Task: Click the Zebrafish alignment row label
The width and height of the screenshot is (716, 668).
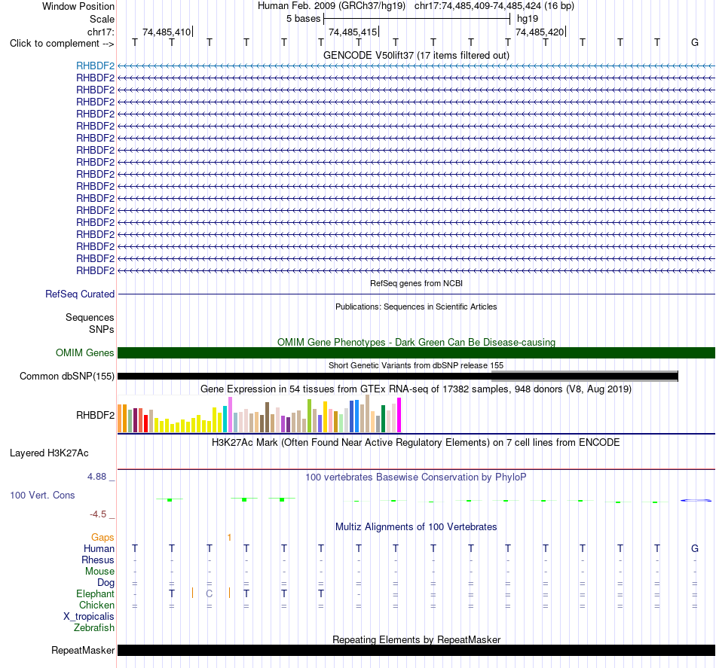Action: click(94, 628)
